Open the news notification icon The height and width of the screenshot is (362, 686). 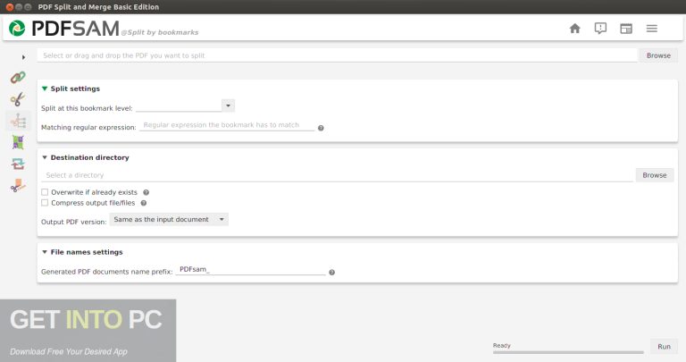(x=600, y=29)
